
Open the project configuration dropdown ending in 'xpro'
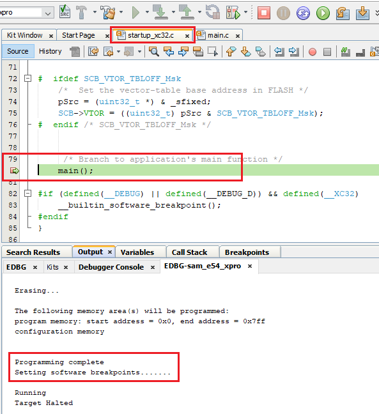(26, 13)
